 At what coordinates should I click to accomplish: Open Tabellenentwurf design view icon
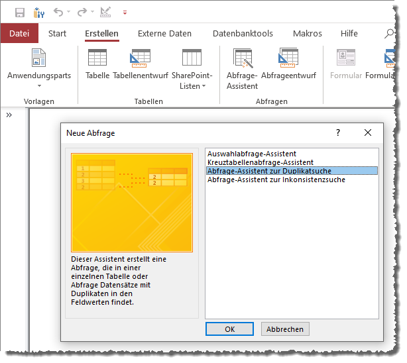[141, 65]
